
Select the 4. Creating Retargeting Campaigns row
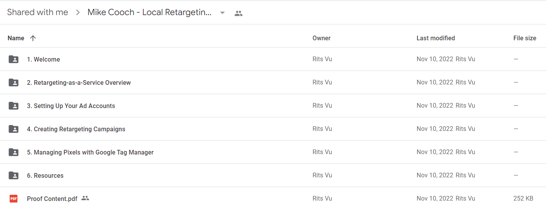273,129
